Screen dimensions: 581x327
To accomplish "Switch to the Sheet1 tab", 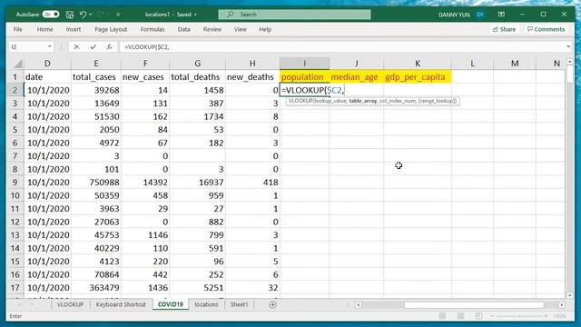I will (239, 304).
